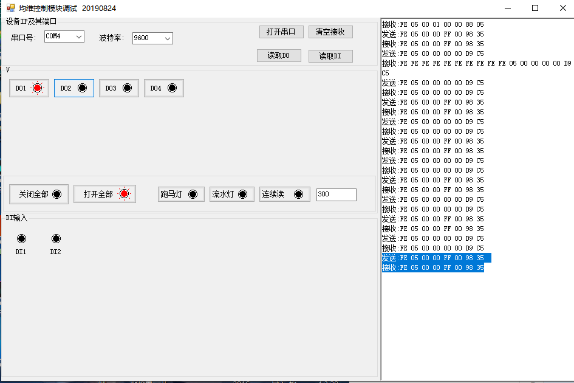Toggle 关闭全部 to switch off all outputs
Image resolution: width=574 pixels, height=383 pixels.
coord(38,194)
